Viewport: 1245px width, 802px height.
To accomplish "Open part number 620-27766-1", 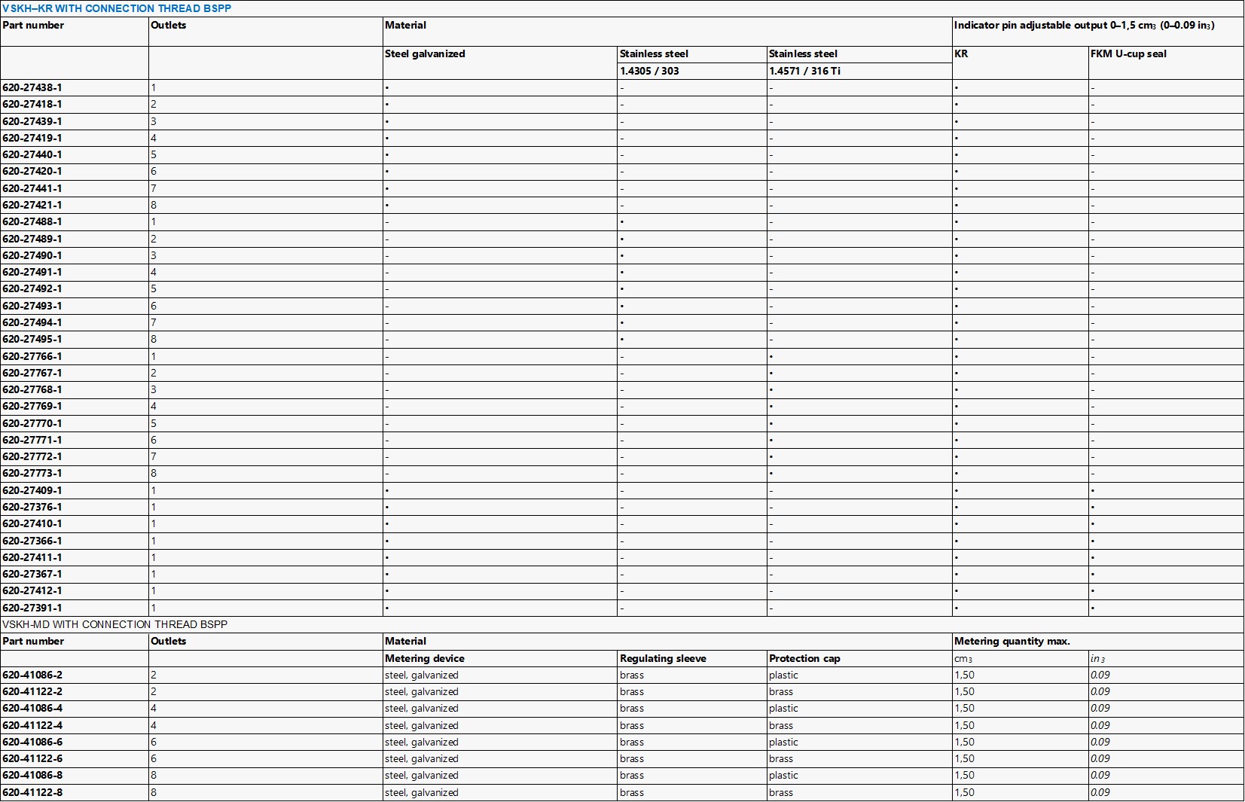I will tap(32, 356).
